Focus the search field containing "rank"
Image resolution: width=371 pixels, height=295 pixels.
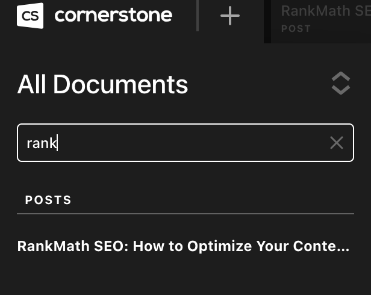[181, 143]
